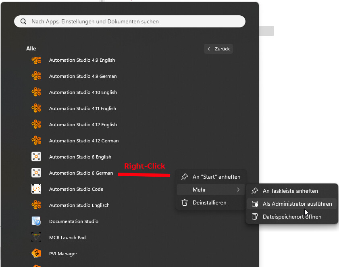The width and height of the screenshot is (339, 267).
Task: Launch Automation Studio 4.10 English label
Action: click(83, 92)
